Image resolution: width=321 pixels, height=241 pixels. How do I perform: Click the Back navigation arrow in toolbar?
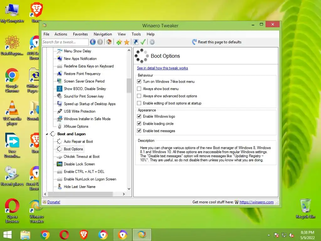click(x=93, y=42)
